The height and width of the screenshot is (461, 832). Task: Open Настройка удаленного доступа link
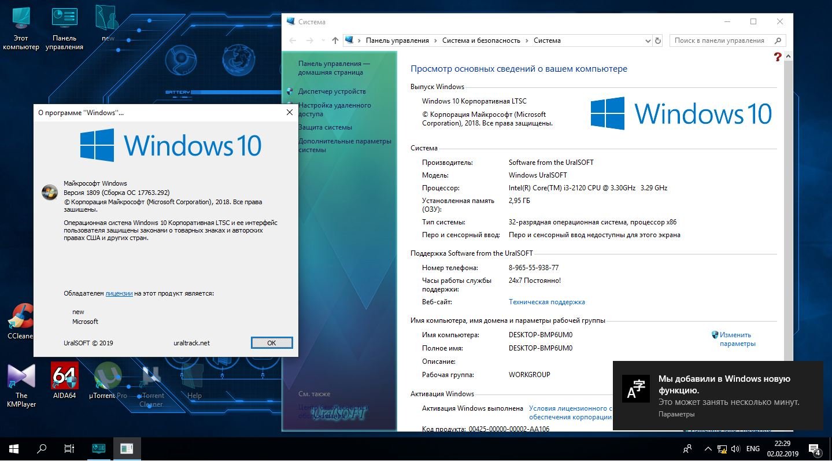[335, 109]
